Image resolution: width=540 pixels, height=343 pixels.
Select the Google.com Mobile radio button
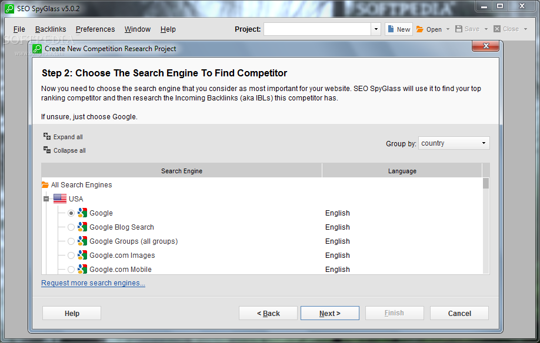coord(71,270)
